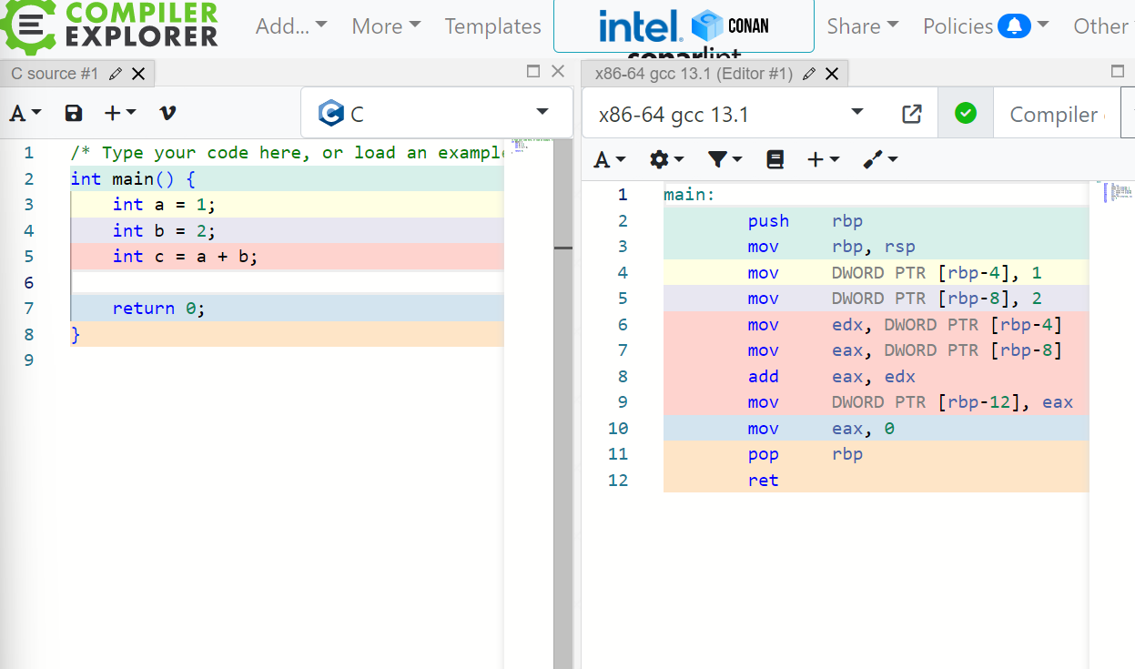This screenshot has width=1135, height=669.
Task: Open the add tool wrench menu
Action: (x=880, y=160)
